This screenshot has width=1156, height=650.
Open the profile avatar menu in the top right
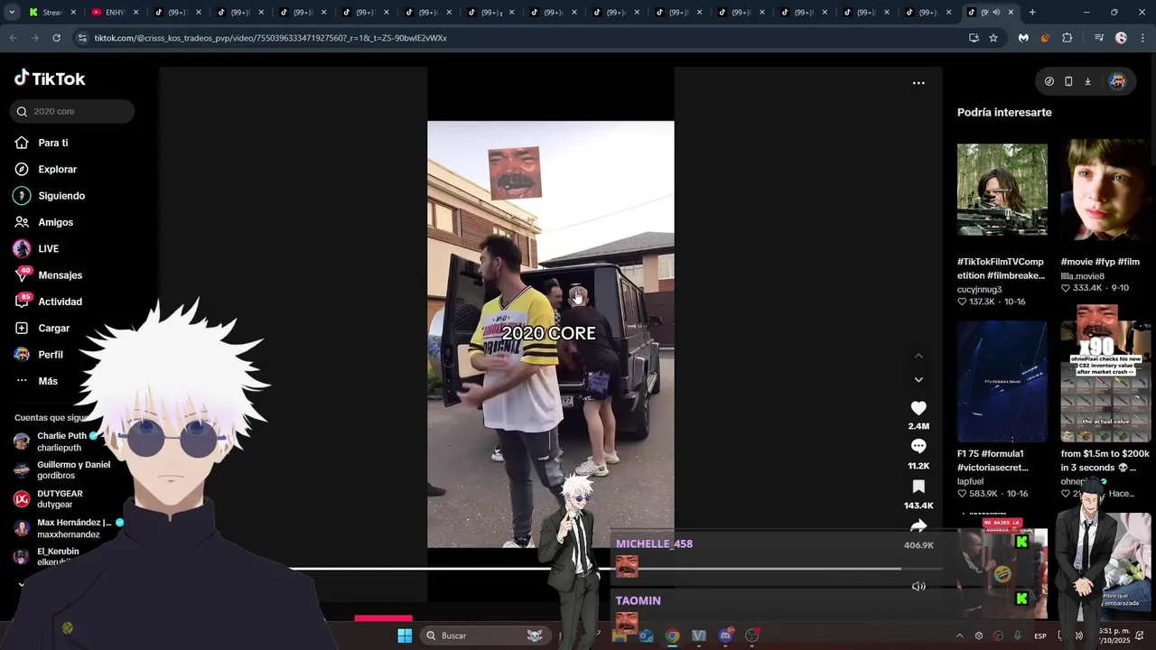(x=1117, y=81)
